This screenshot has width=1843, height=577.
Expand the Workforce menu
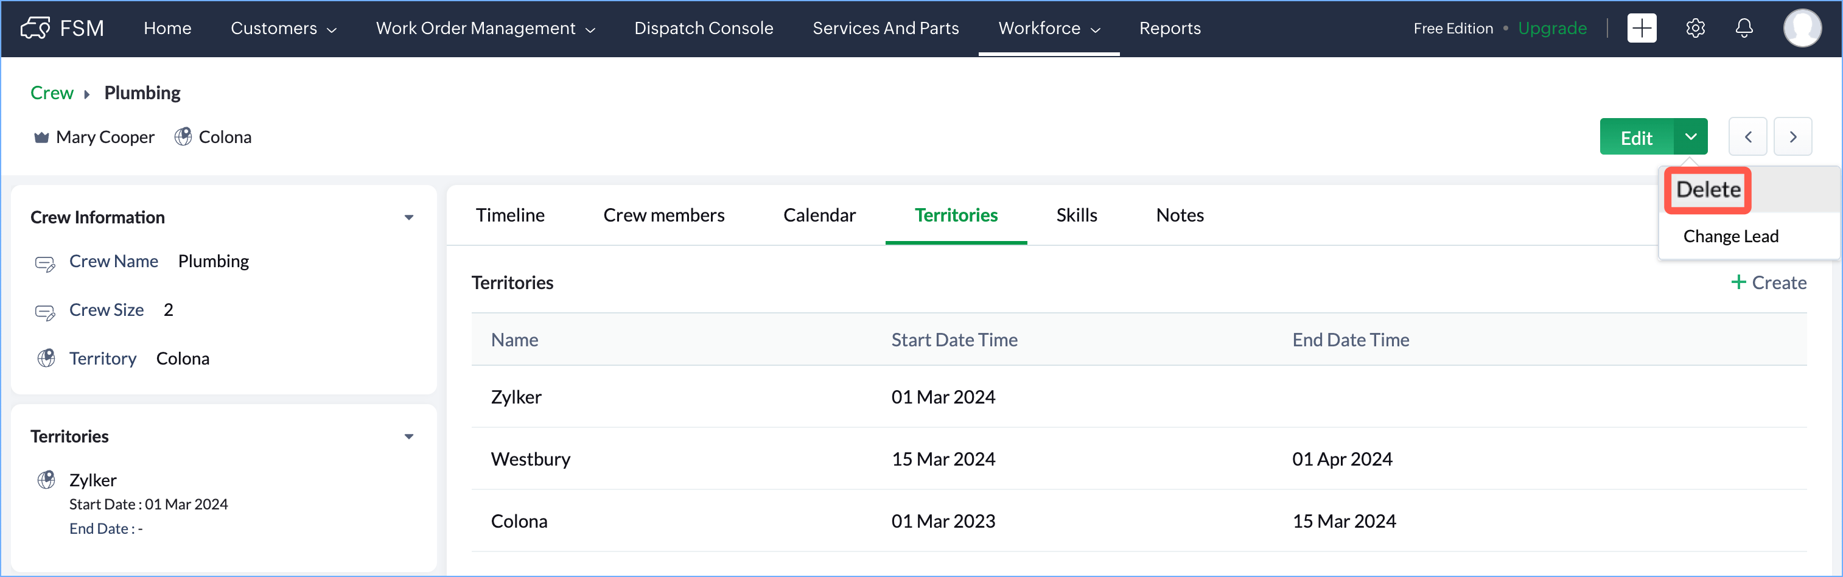point(1048,28)
